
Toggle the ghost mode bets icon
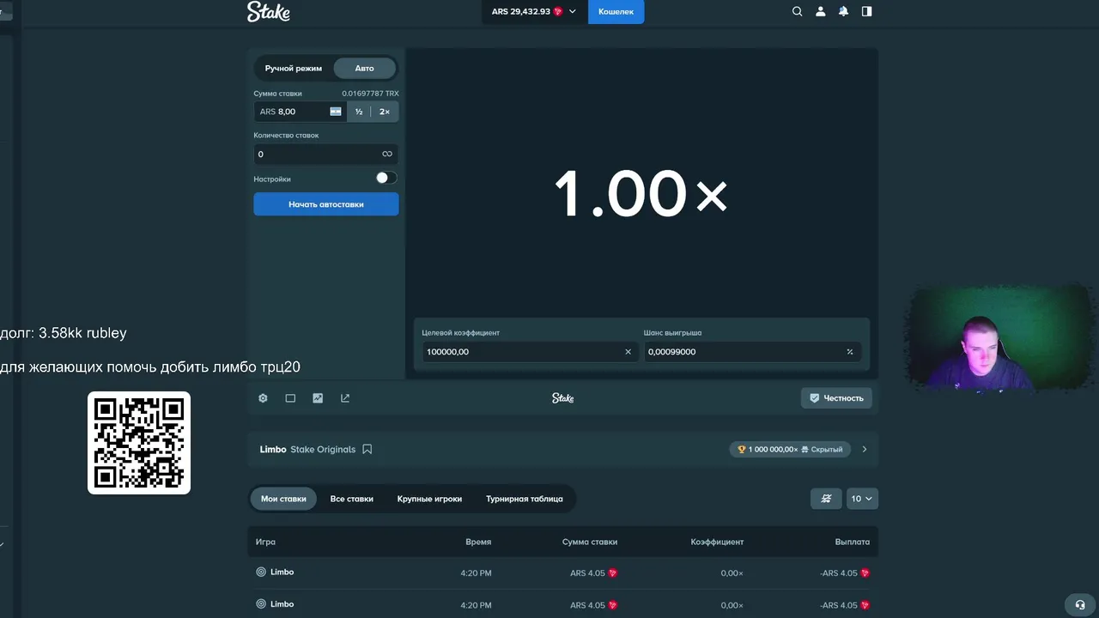point(826,499)
